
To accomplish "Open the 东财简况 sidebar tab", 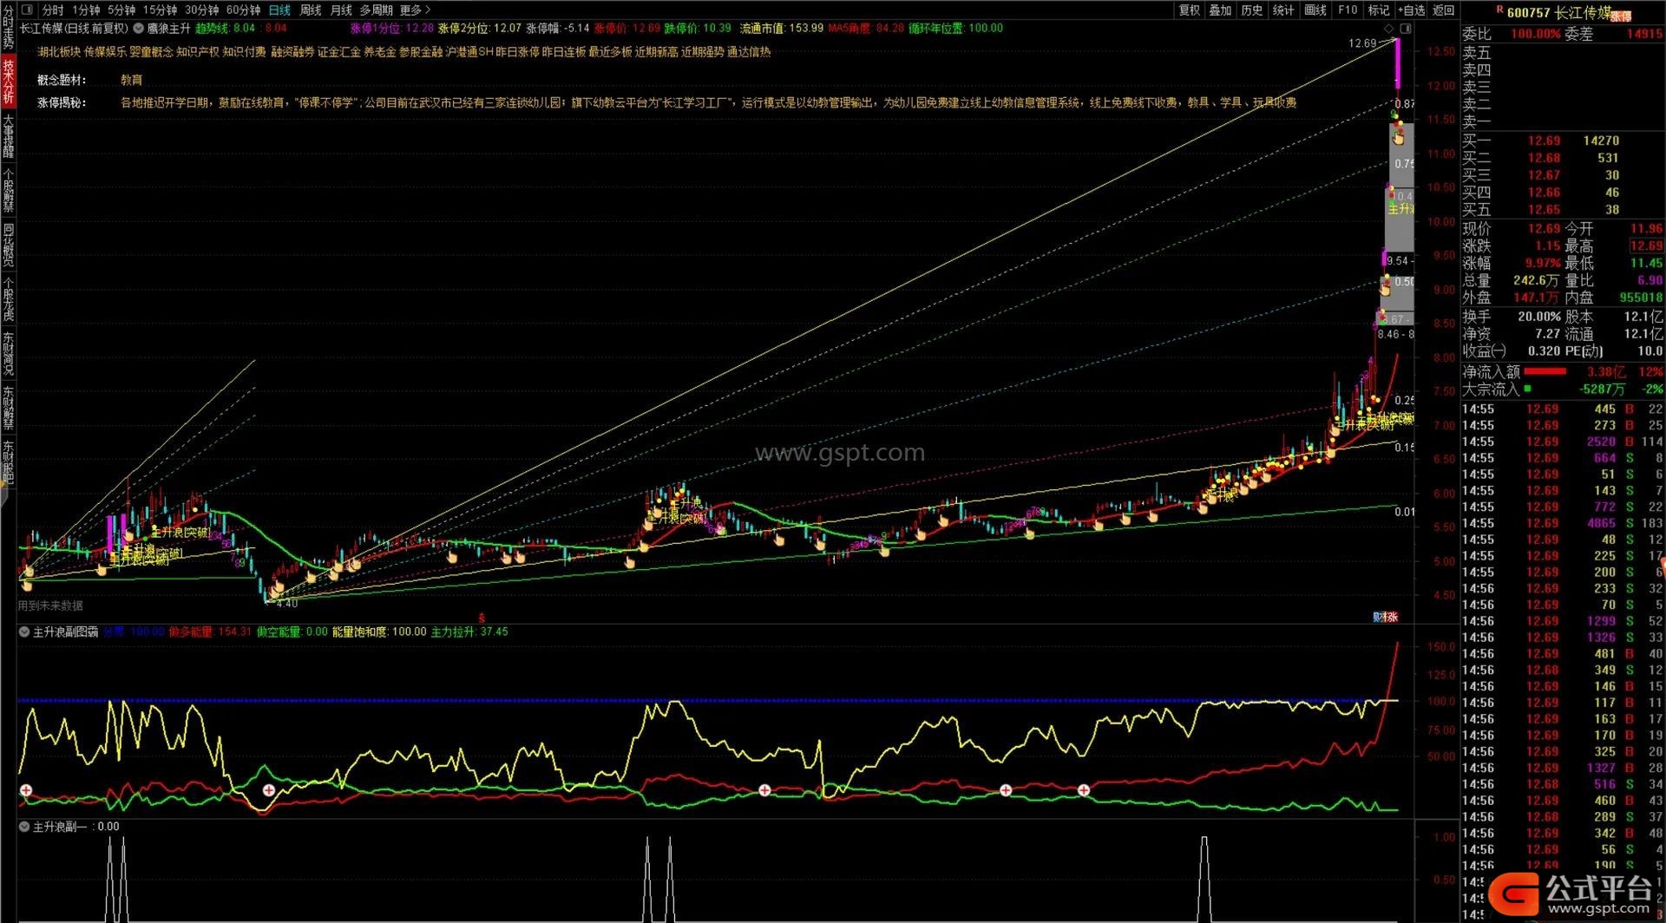I will [8, 353].
